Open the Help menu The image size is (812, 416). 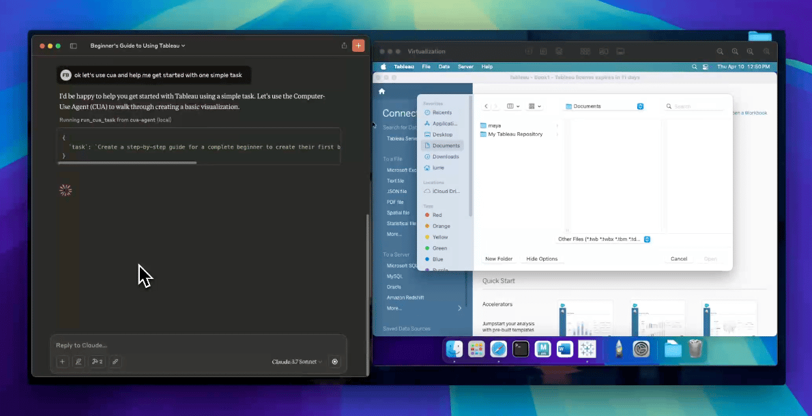click(487, 67)
